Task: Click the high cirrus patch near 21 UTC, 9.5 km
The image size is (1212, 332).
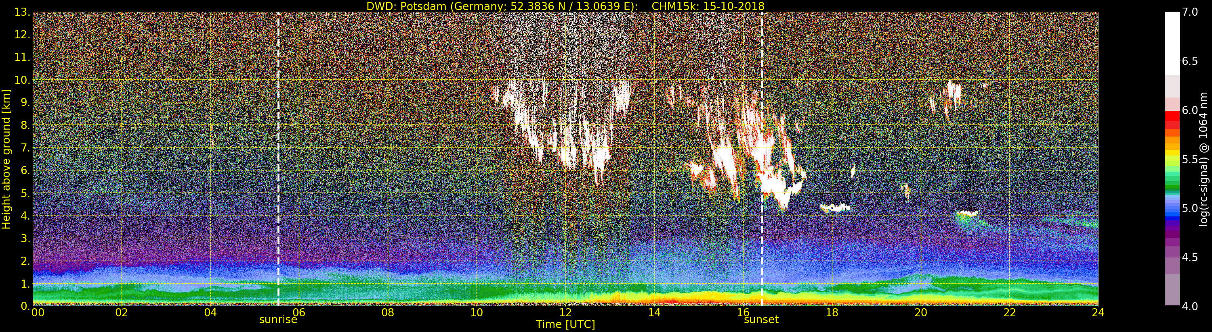Action: (952, 96)
